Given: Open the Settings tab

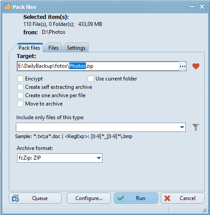Looking at the screenshot, I should [76, 48].
